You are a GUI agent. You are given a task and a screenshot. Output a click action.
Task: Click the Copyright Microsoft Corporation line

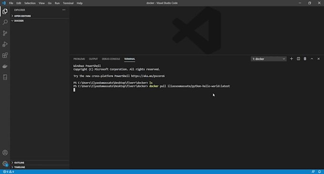(117, 69)
